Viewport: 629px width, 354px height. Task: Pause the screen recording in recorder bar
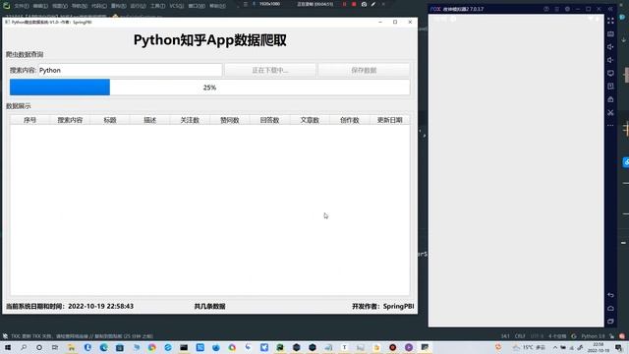tap(344, 4)
